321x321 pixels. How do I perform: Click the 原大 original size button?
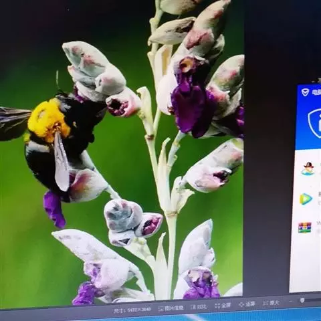tap(271, 303)
